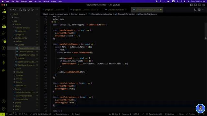Click the Prettier status item
The height and width of the screenshot is (116, 207).
[x=191, y=114]
